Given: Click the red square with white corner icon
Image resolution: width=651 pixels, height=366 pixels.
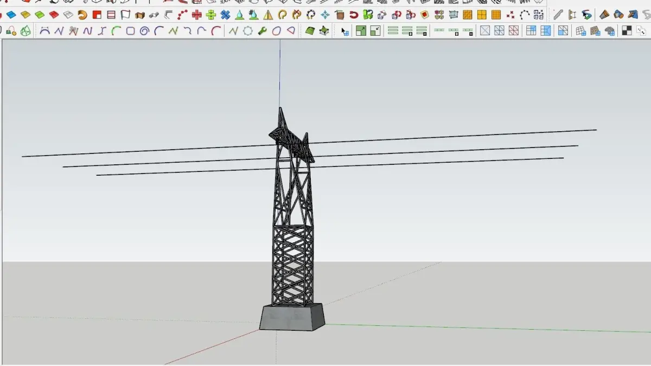Looking at the screenshot, I should [97, 15].
